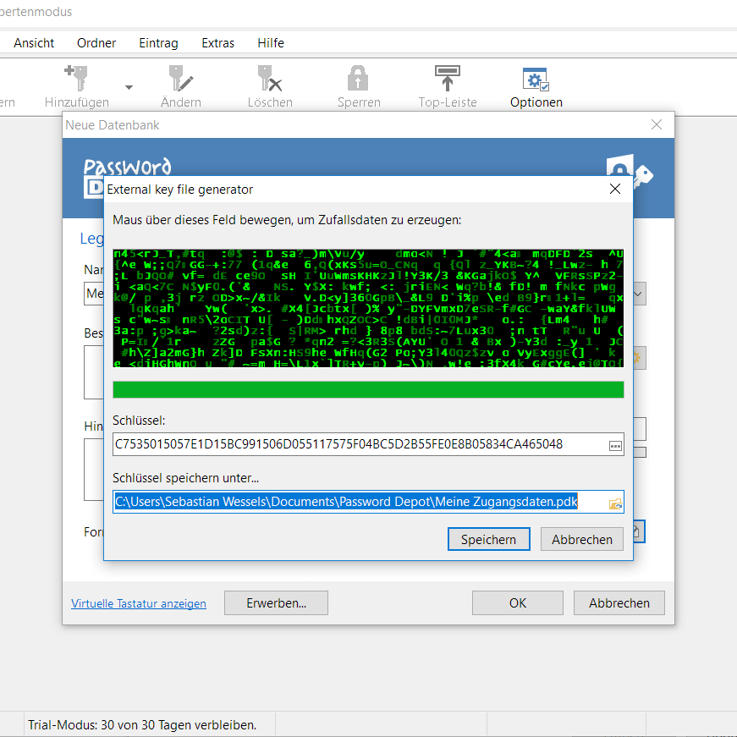Open the Eintrag menu
This screenshot has height=737, width=737.
[158, 43]
